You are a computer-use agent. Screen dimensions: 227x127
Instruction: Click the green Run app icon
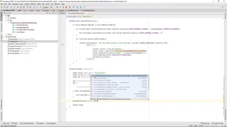coord(51,7)
